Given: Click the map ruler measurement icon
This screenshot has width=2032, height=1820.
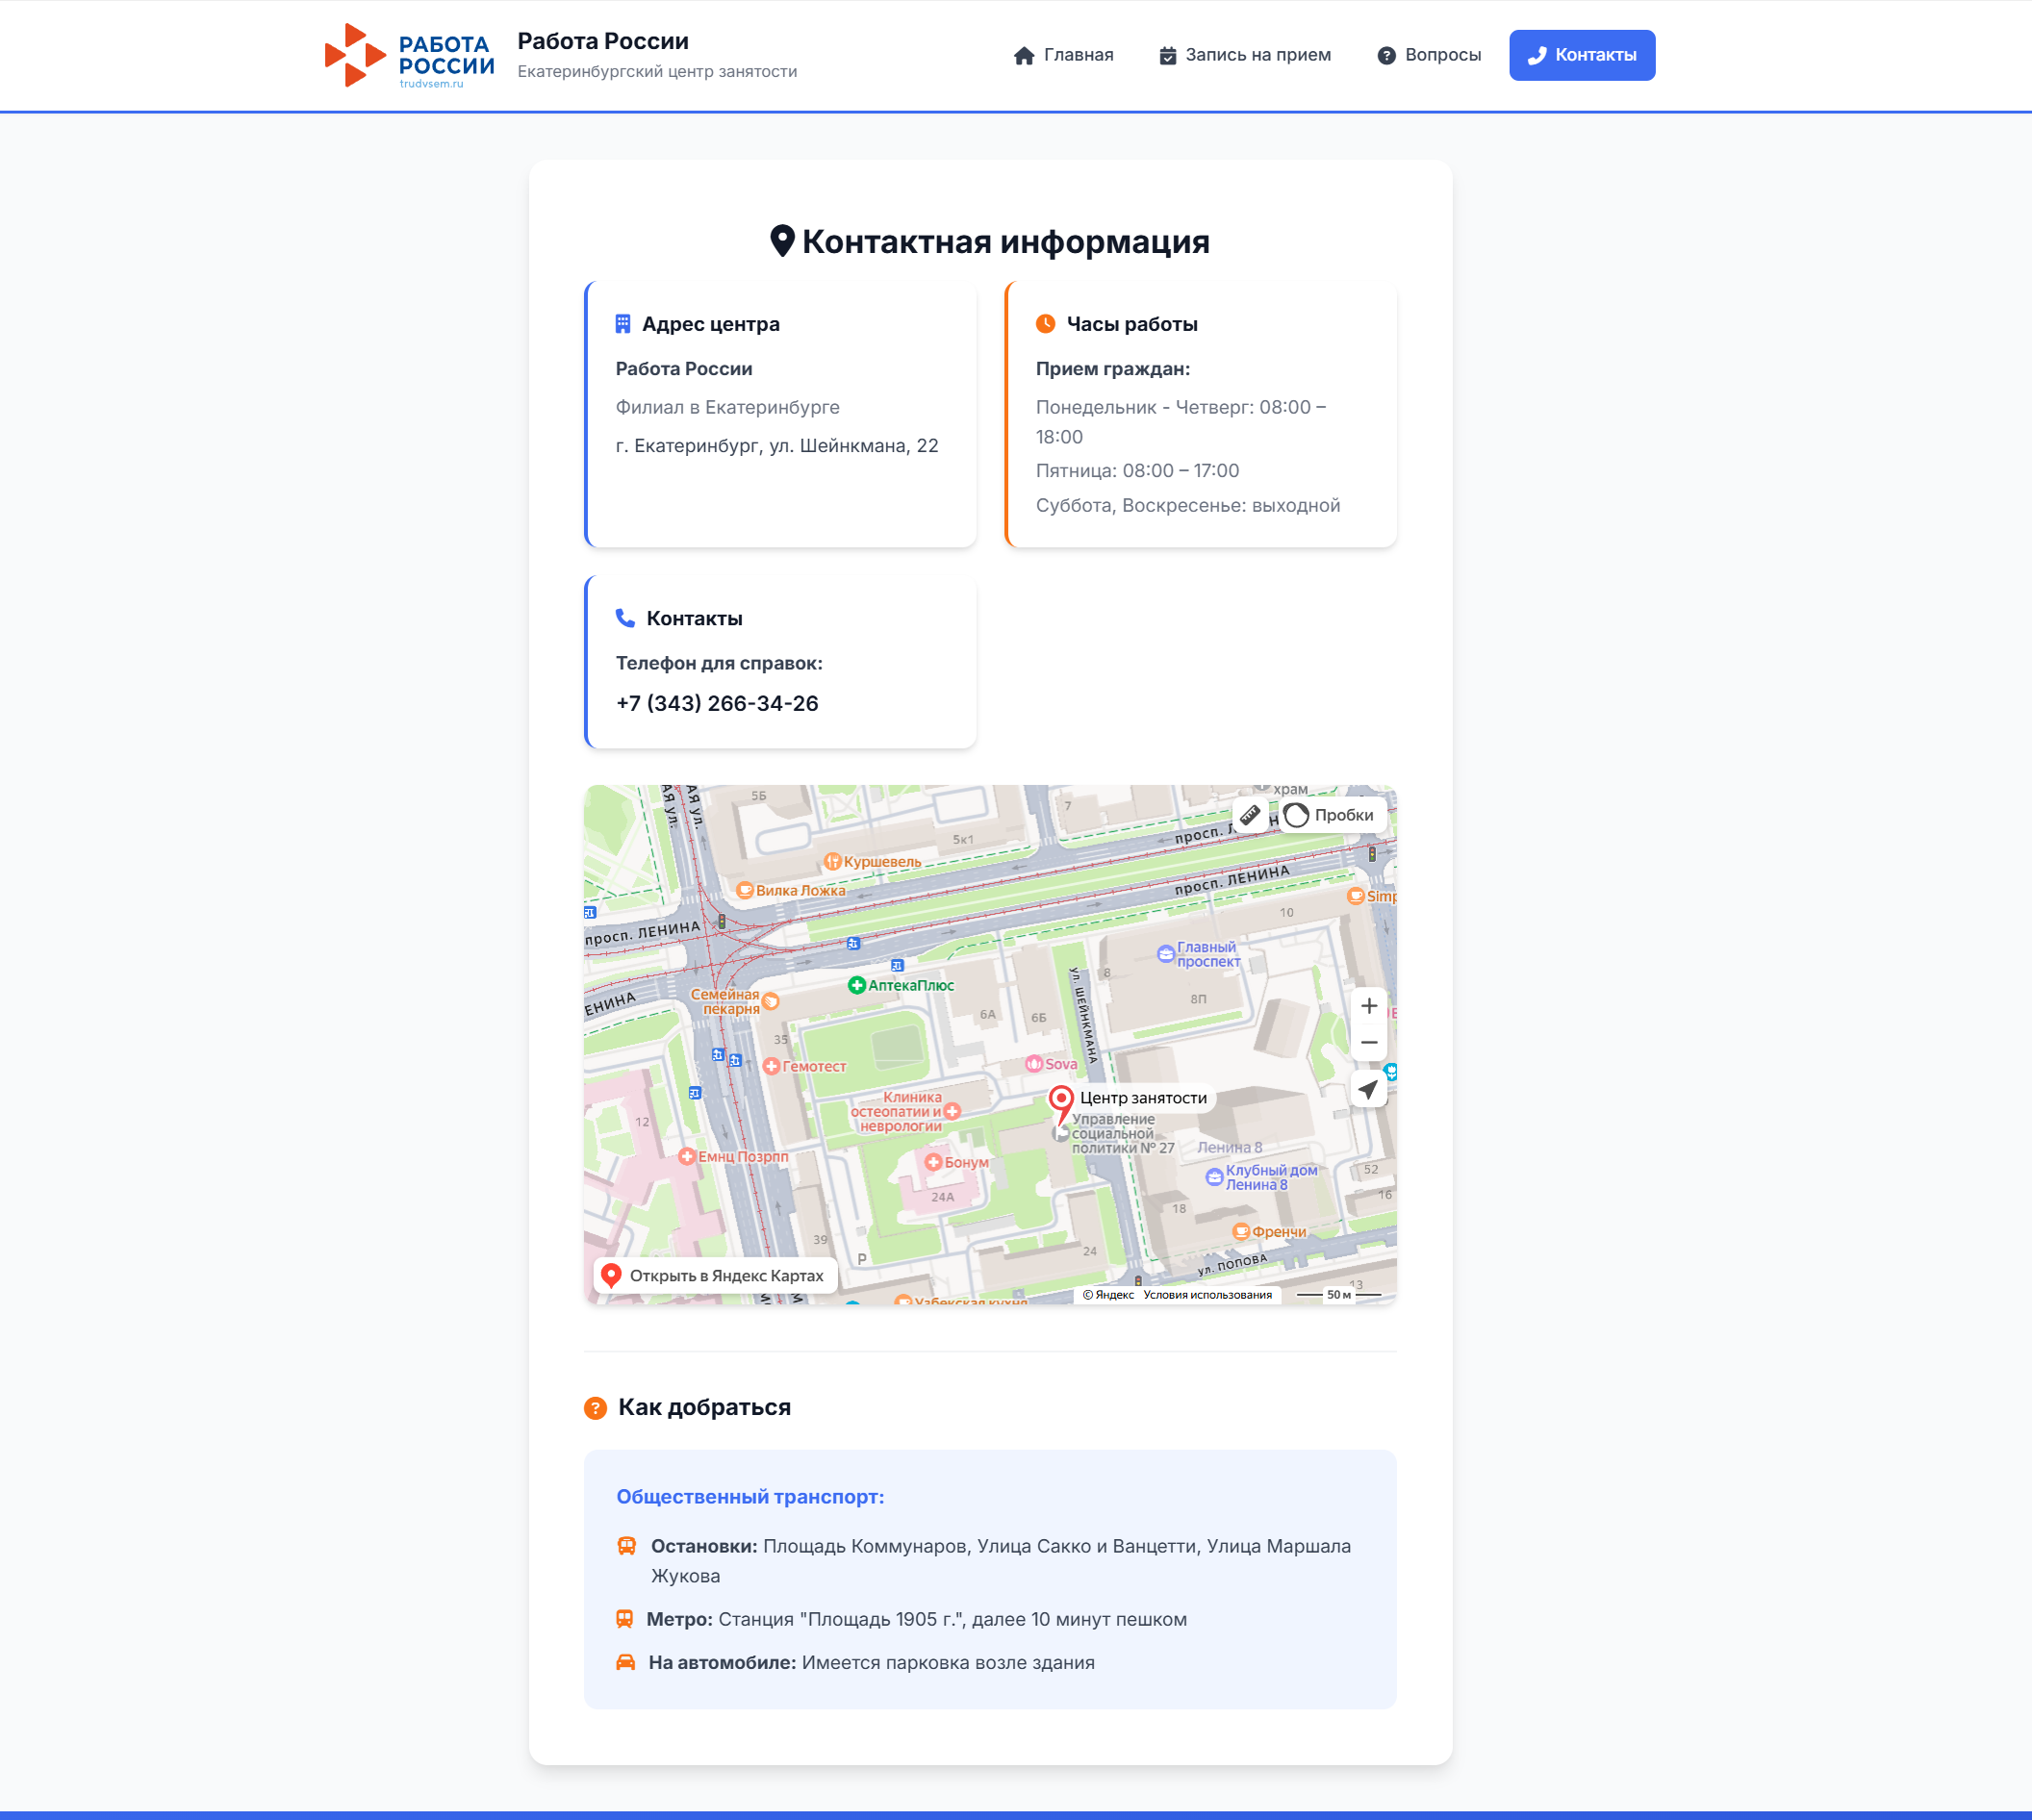Looking at the screenshot, I should (x=1250, y=815).
